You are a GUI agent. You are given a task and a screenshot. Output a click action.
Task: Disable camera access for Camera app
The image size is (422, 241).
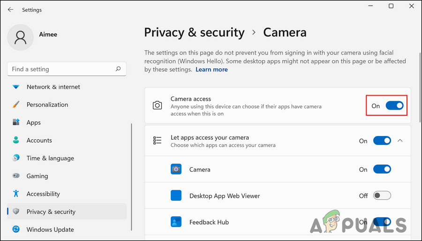point(382,169)
